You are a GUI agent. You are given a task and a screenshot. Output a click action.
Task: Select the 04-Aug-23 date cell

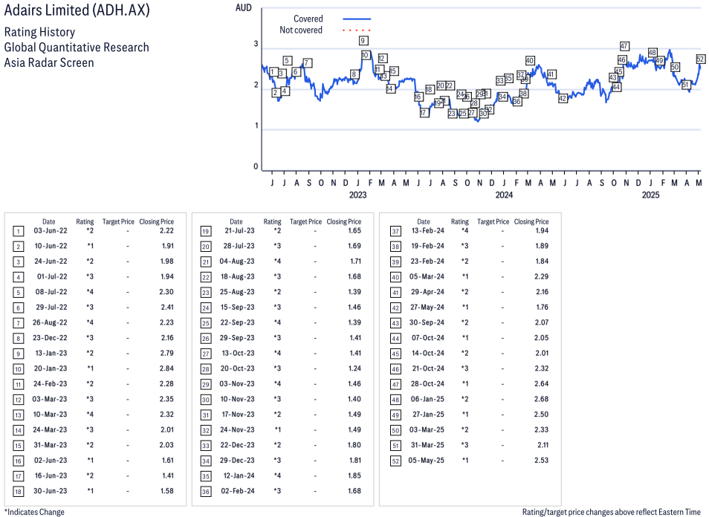pos(237,261)
